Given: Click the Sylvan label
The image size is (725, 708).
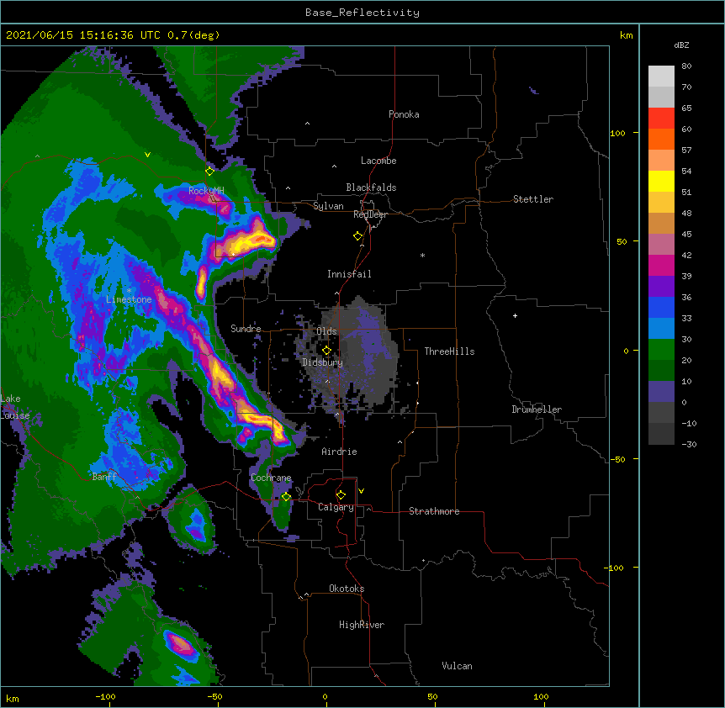Looking at the screenshot, I should click(328, 206).
